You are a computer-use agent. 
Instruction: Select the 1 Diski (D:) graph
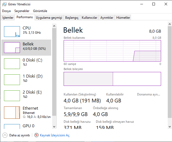(12, 80)
